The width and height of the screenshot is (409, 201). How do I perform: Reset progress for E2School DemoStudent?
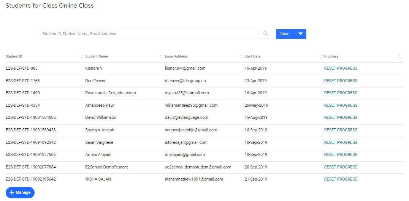341,167
